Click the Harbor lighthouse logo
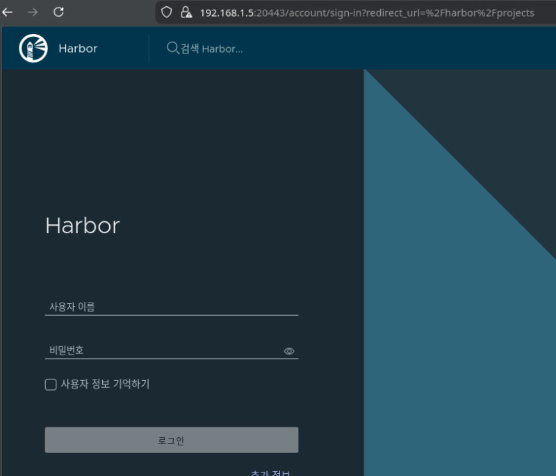This screenshot has height=476, width=556. coord(33,48)
